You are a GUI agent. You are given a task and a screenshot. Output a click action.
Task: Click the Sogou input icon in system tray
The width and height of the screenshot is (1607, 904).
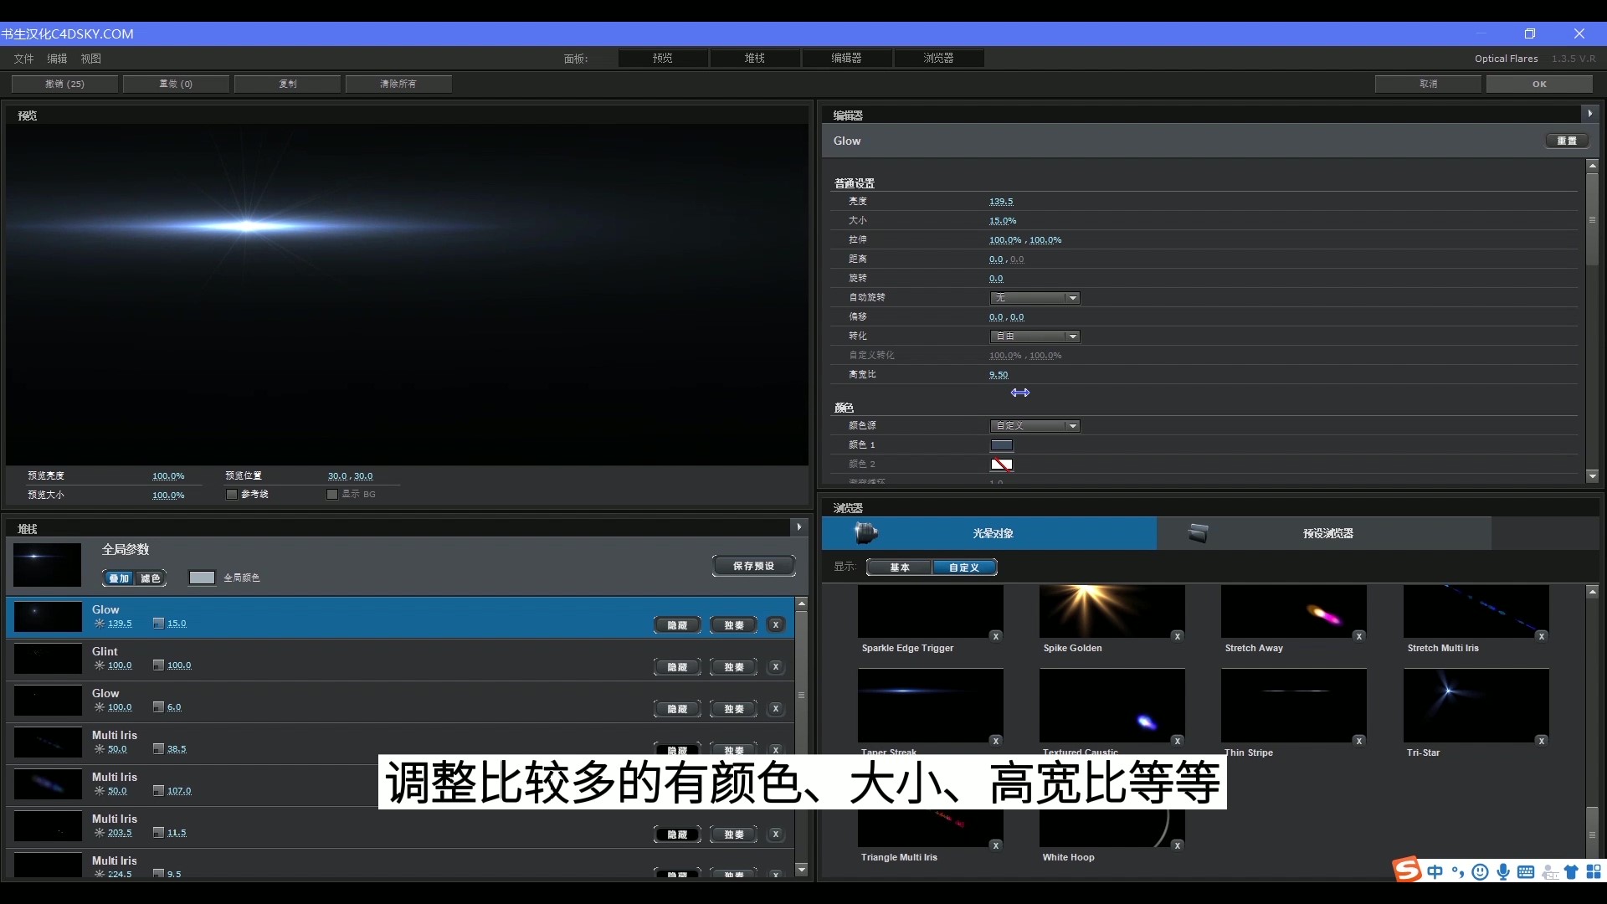click(1406, 871)
